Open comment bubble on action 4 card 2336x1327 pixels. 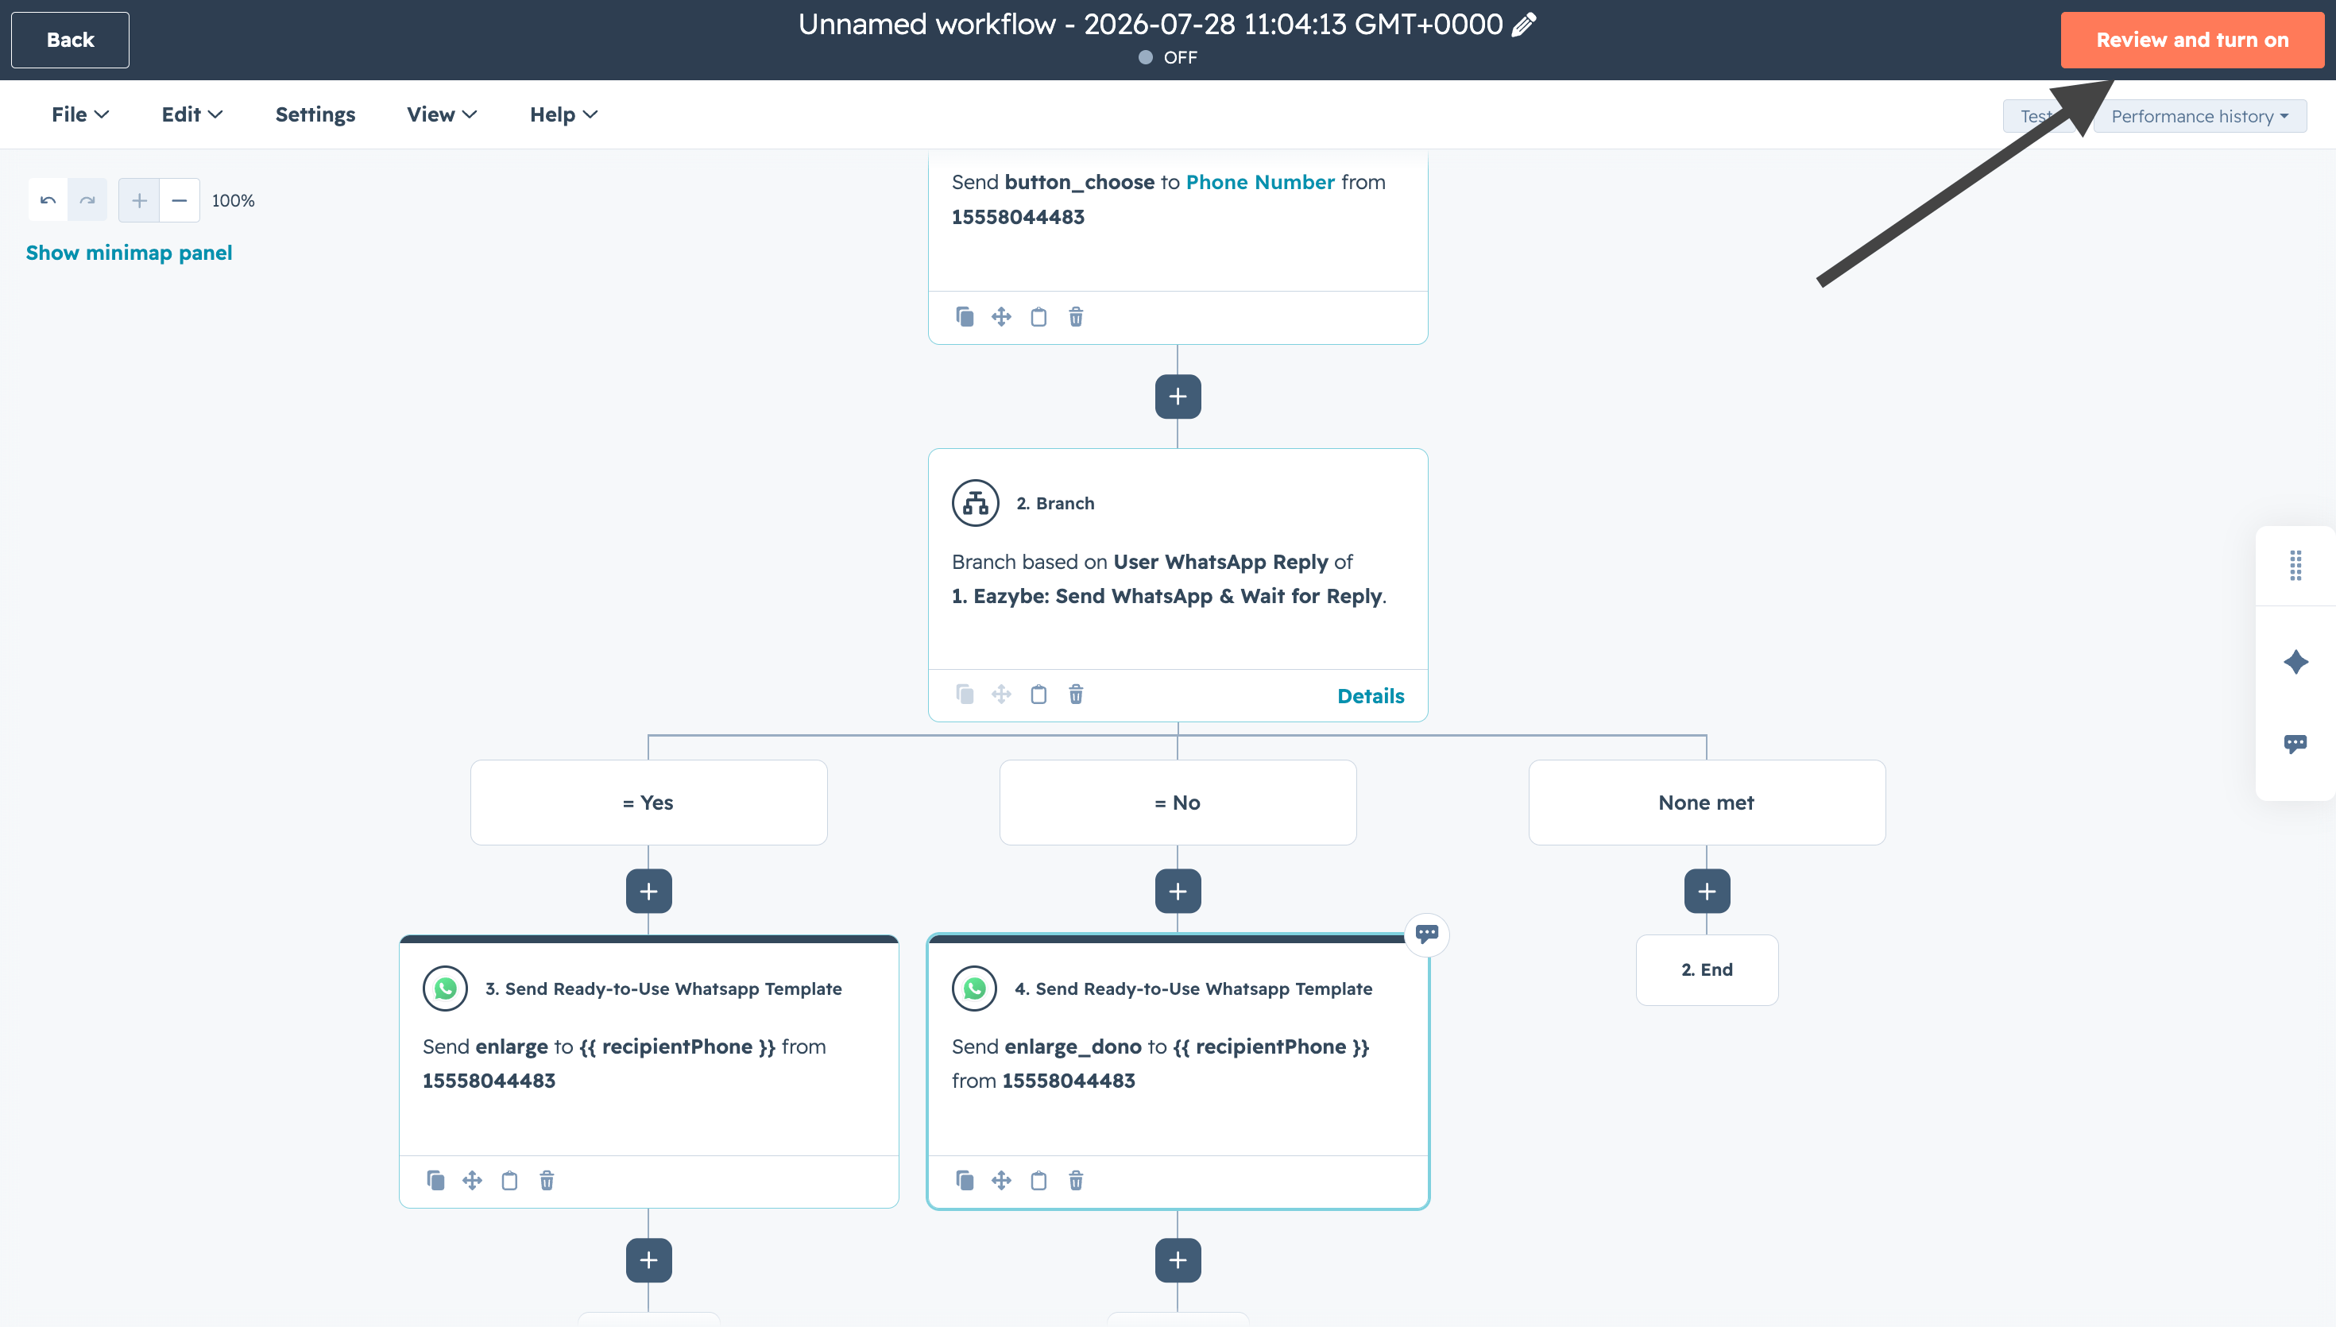[x=1427, y=934]
